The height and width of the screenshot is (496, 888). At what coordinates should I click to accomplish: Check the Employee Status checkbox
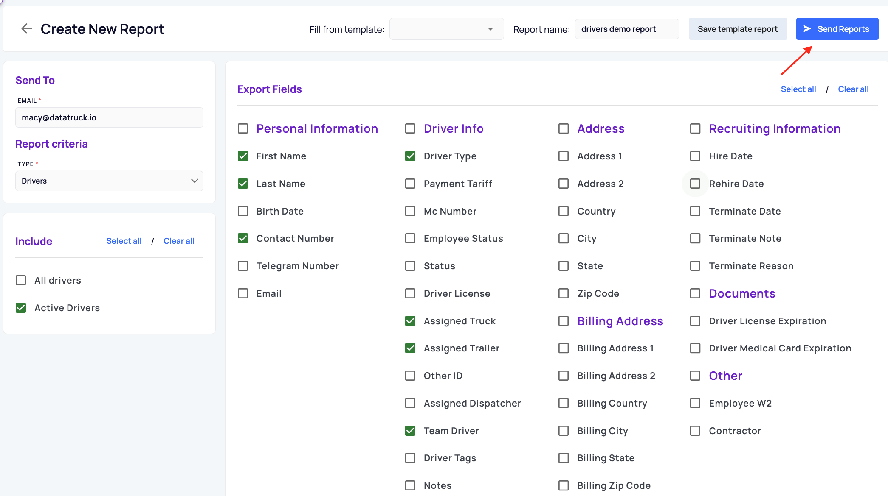coord(410,238)
